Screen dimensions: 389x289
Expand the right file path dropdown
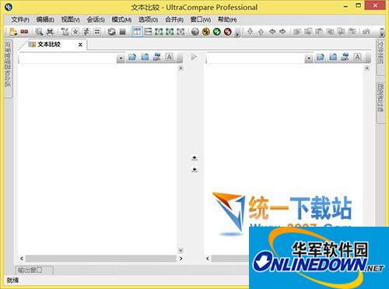[x=308, y=58]
